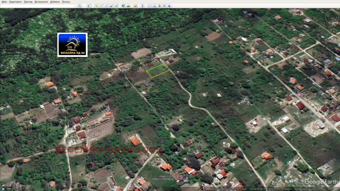
Task: Click the Print icon in toolbar
Action: [x=154, y=6]
